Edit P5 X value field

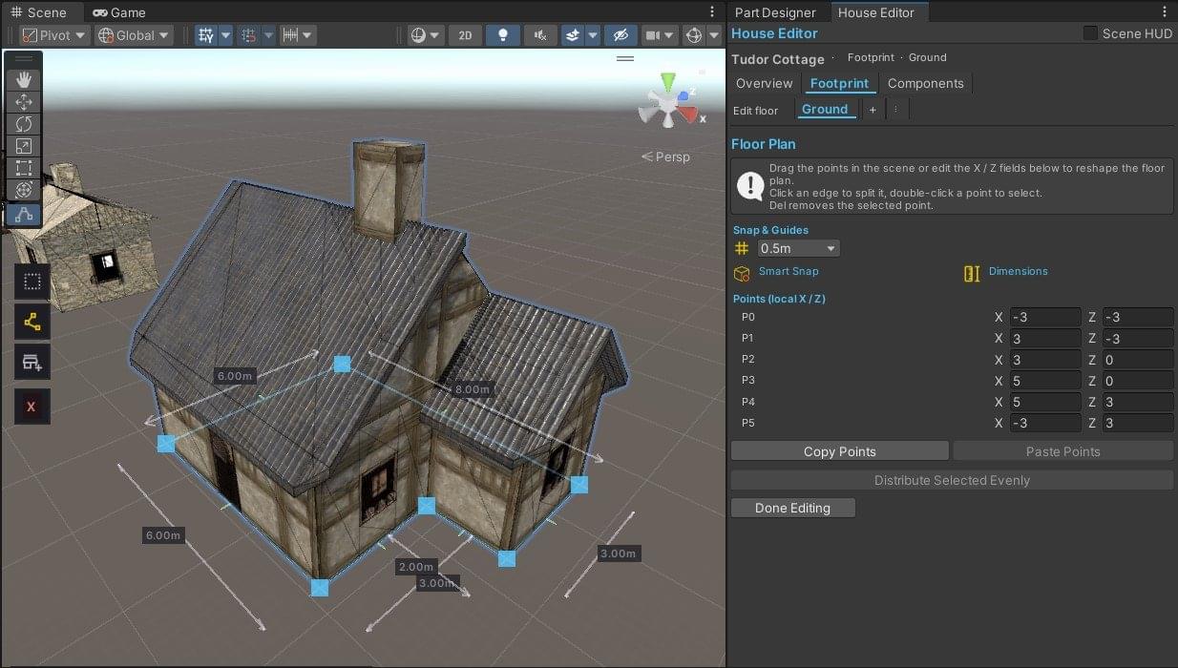point(1045,423)
